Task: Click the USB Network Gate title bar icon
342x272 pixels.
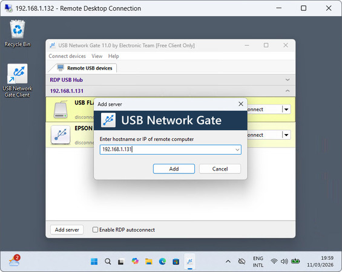Action: [x=52, y=45]
